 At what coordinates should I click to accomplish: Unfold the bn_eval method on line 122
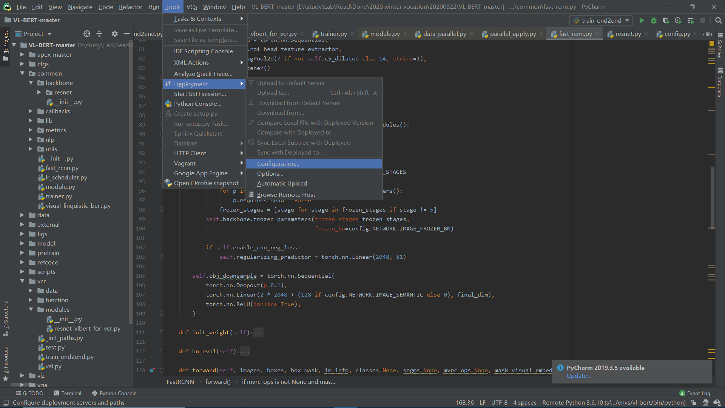[x=162, y=351]
